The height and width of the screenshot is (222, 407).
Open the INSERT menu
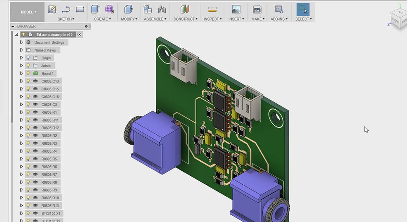click(236, 19)
